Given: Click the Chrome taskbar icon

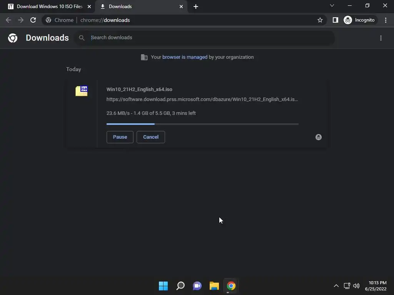Looking at the screenshot, I should 231,286.
